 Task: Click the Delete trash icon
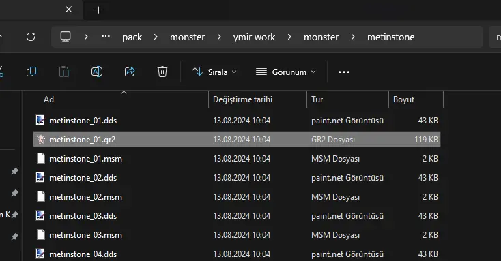(162, 72)
